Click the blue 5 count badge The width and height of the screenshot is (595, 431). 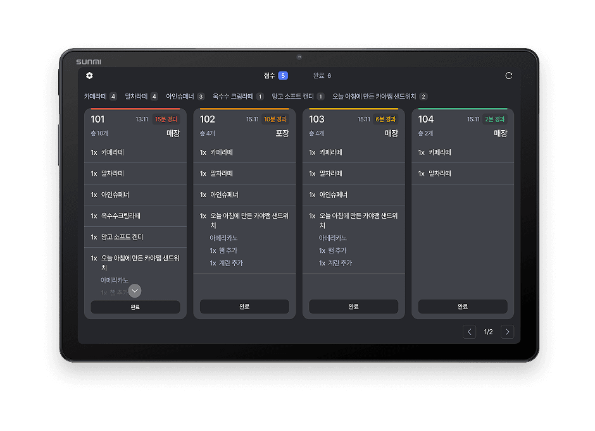point(283,76)
